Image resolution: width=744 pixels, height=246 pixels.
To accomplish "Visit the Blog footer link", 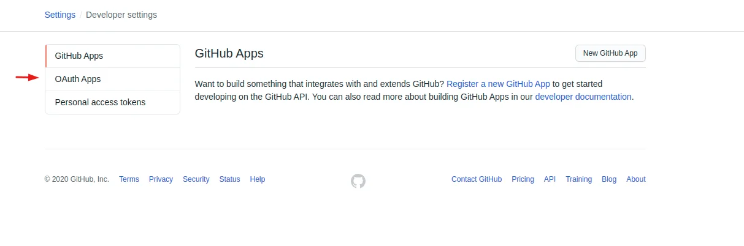I will [x=609, y=179].
